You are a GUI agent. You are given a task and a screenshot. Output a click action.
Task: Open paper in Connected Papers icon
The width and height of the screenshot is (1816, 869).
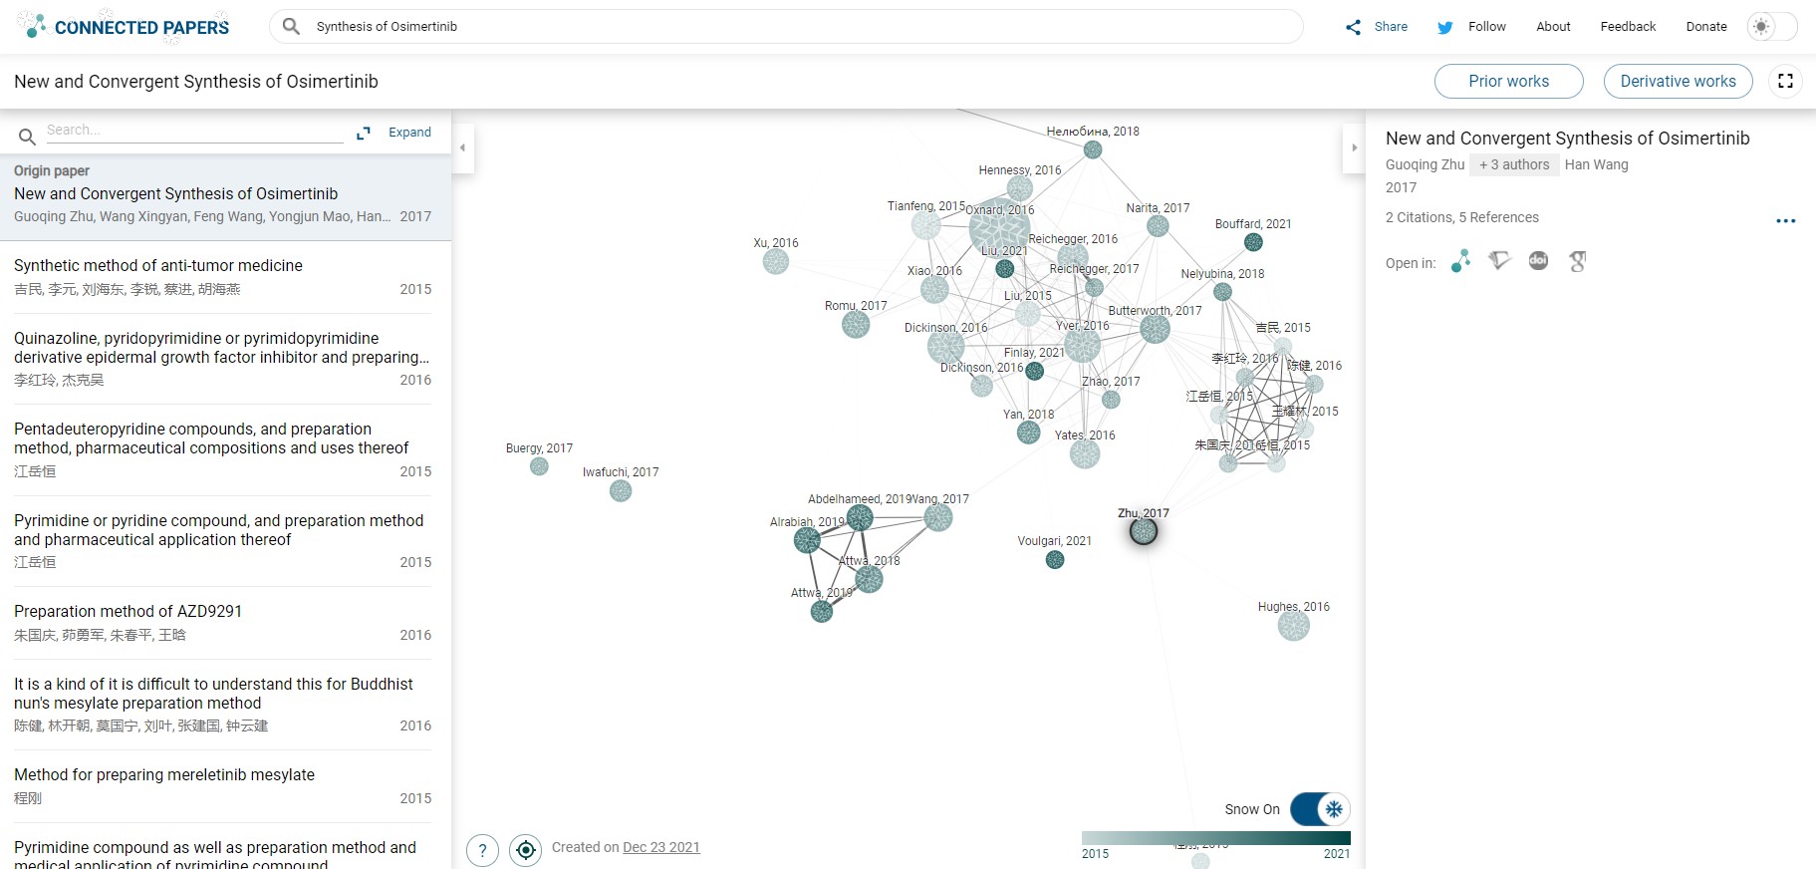pos(1461,261)
